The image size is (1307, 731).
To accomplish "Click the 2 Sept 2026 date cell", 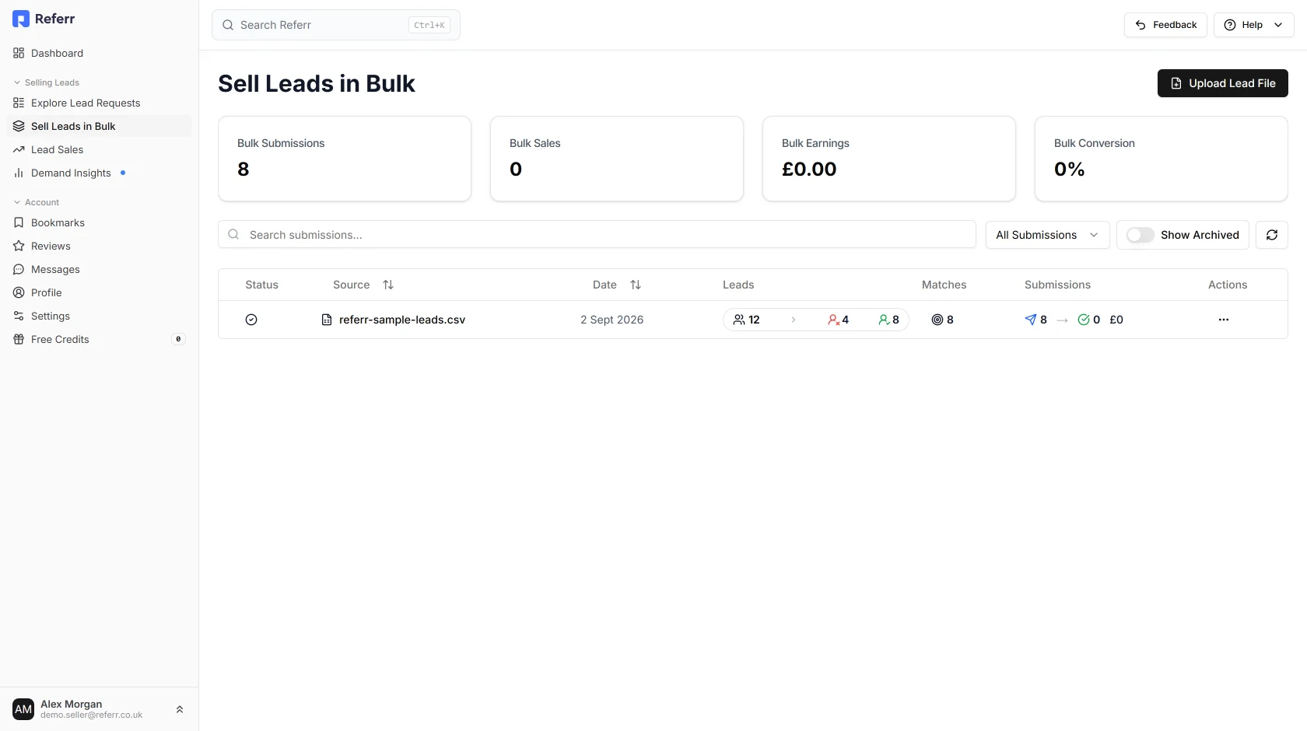I will (x=611, y=320).
